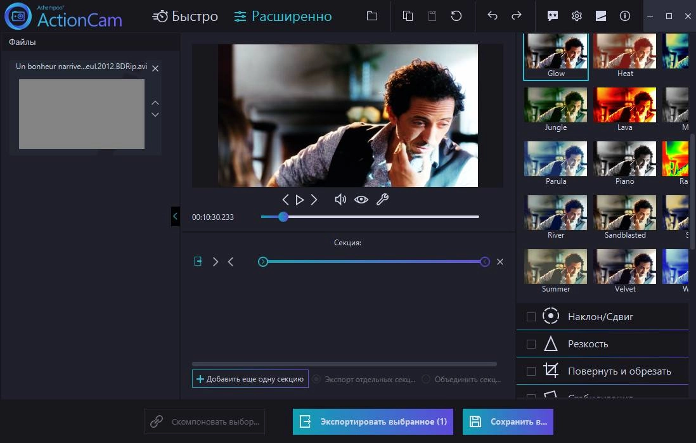Click the sections horizontal scrollbar

tap(344, 364)
